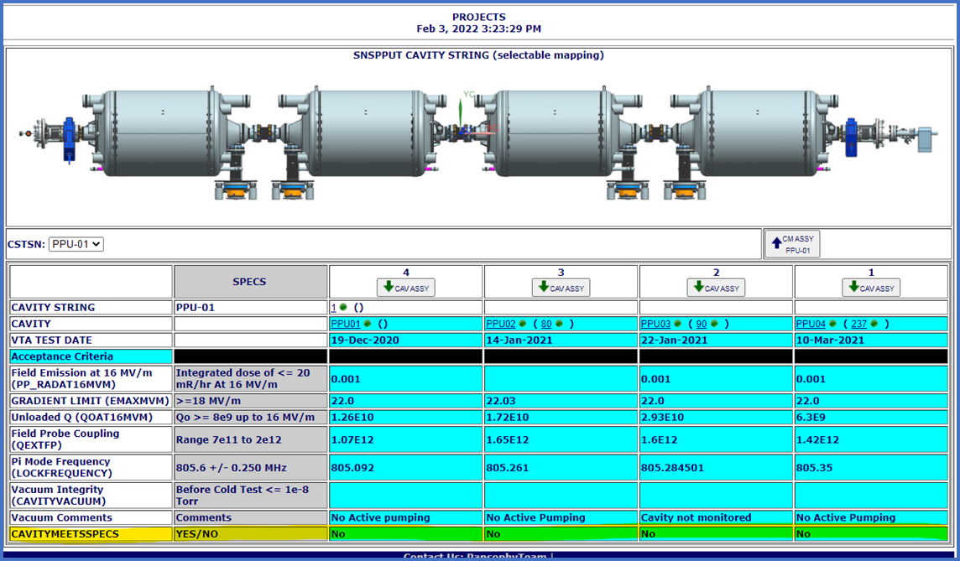
Task: Click green status dot next to PPU01
Action: click(x=367, y=324)
